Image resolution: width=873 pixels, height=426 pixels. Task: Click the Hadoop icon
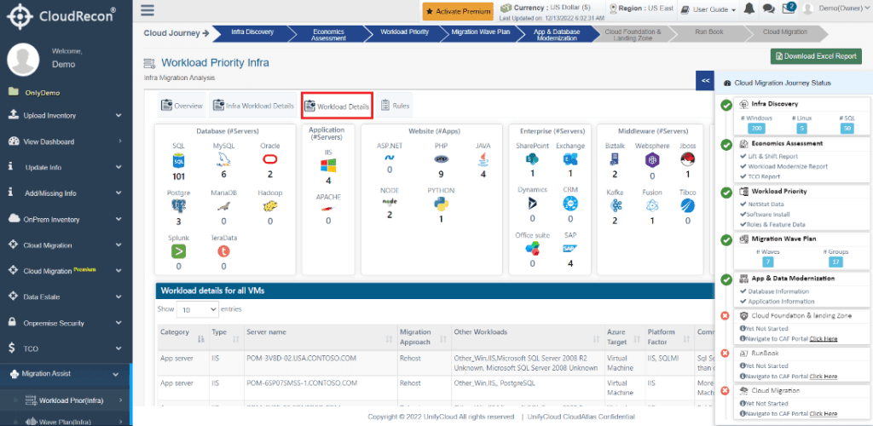pos(270,207)
